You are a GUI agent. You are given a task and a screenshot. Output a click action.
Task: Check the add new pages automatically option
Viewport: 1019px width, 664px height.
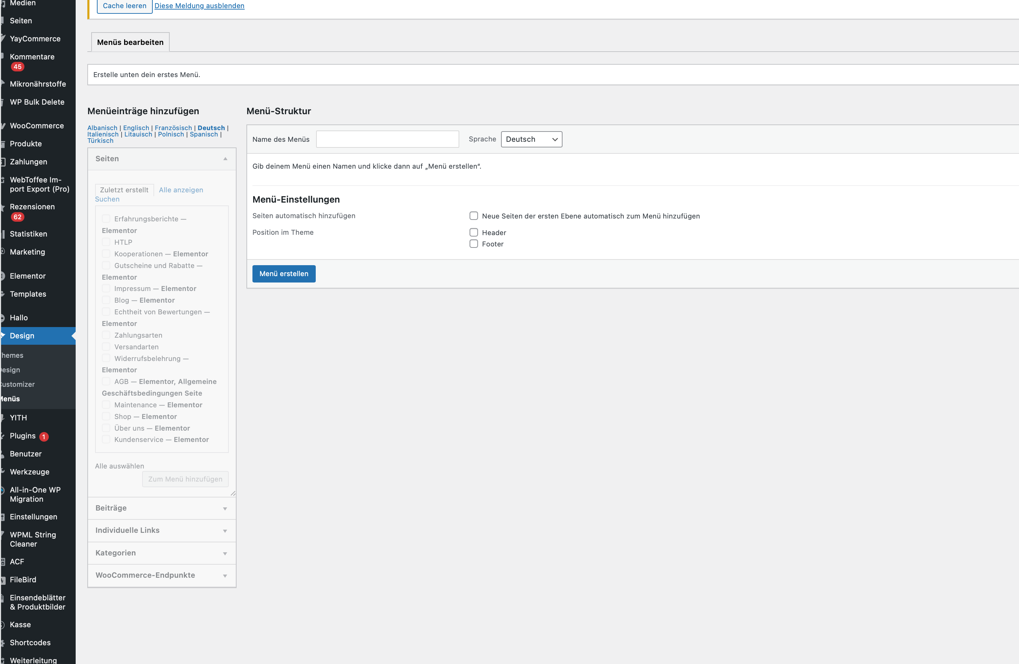click(x=473, y=216)
